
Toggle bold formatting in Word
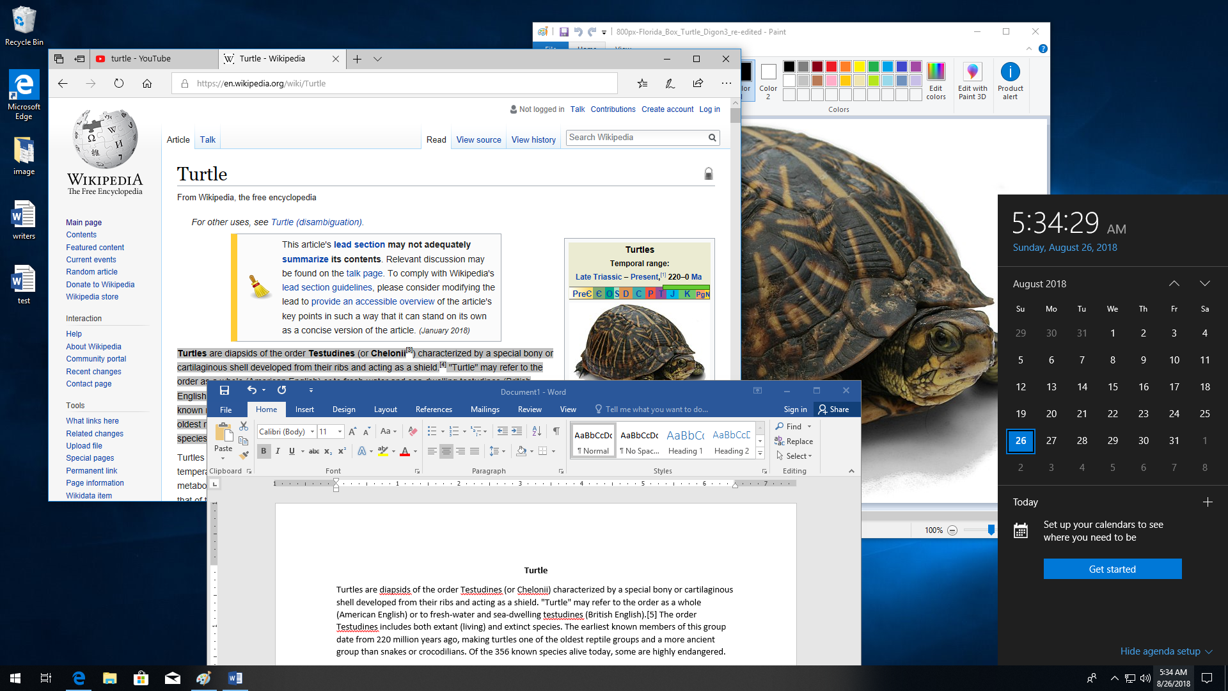click(264, 450)
